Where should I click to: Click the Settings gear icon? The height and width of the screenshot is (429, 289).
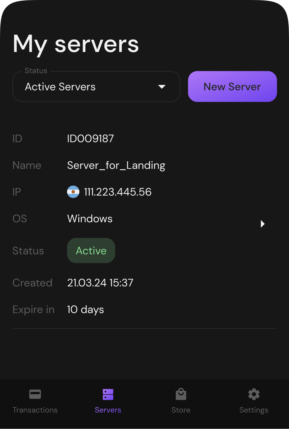pyautogui.click(x=254, y=394)
